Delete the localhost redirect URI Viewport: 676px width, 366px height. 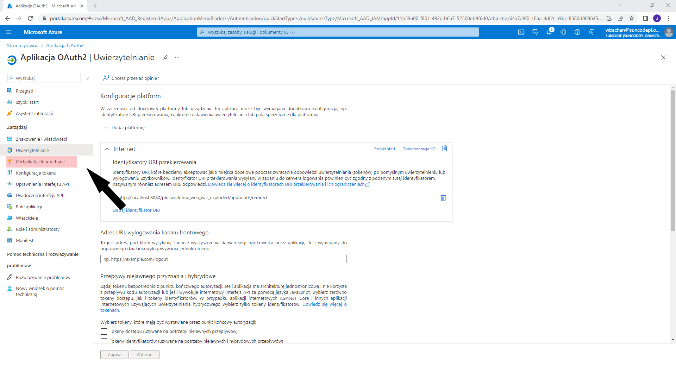click(x=443, y=198)
